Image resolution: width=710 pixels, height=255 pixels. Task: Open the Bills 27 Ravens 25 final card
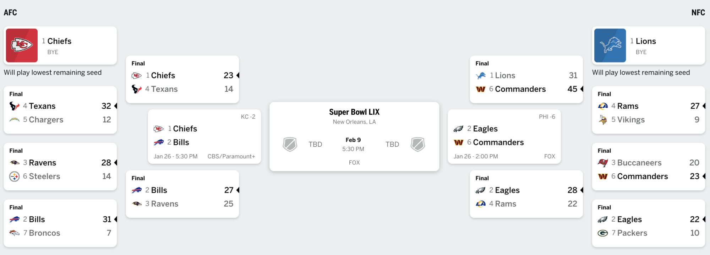[x=182, y=194]
